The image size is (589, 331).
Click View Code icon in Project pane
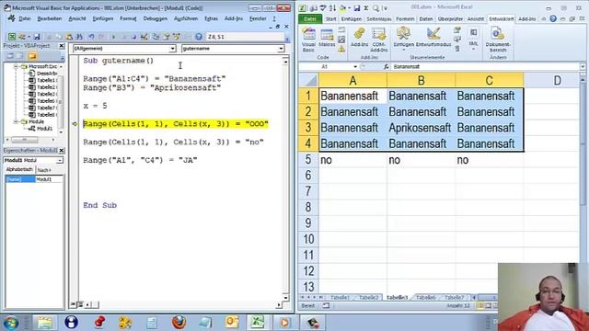10,56
